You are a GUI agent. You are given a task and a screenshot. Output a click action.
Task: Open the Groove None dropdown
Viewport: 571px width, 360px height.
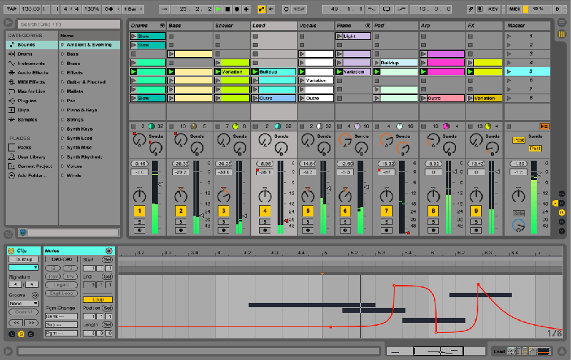(24, 304)
